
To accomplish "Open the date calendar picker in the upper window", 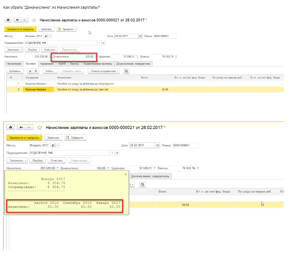I will click(140, 36).
